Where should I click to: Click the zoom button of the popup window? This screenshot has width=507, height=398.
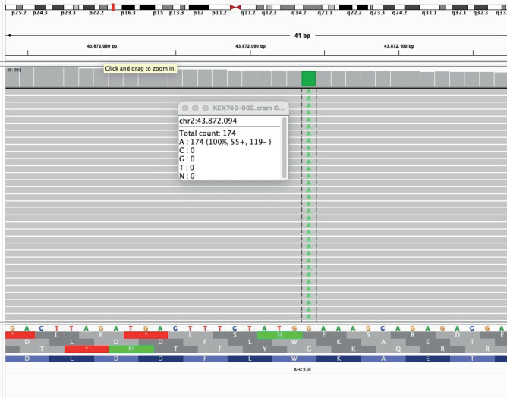coord(204,109)
